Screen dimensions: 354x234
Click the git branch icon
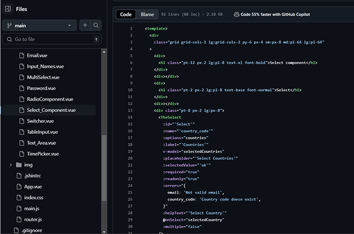click(9, 26)
